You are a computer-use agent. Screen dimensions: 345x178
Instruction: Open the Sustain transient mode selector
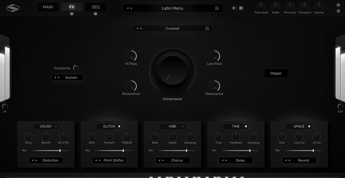tap(71, 77)
